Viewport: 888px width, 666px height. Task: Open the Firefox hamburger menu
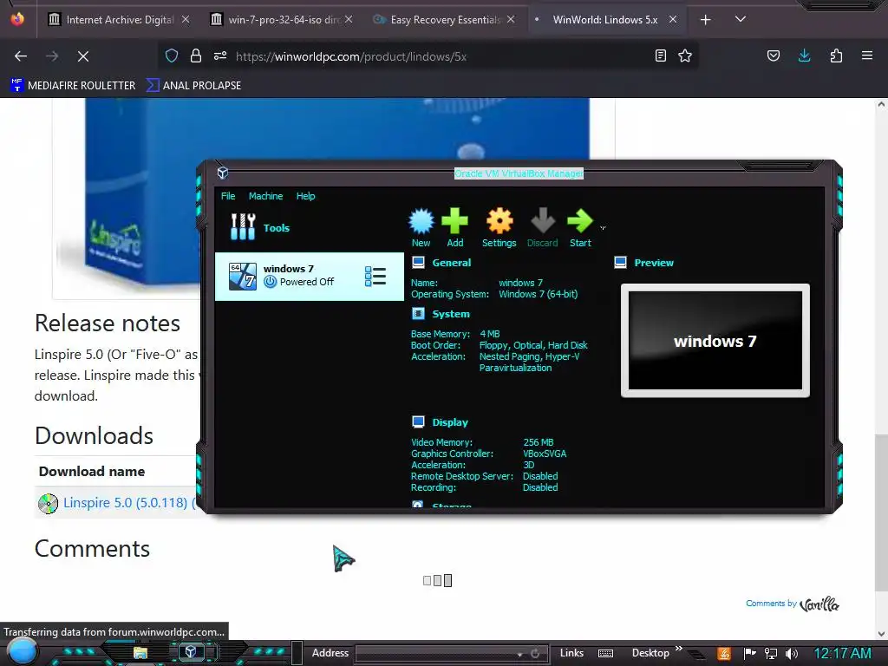[867, 55]
